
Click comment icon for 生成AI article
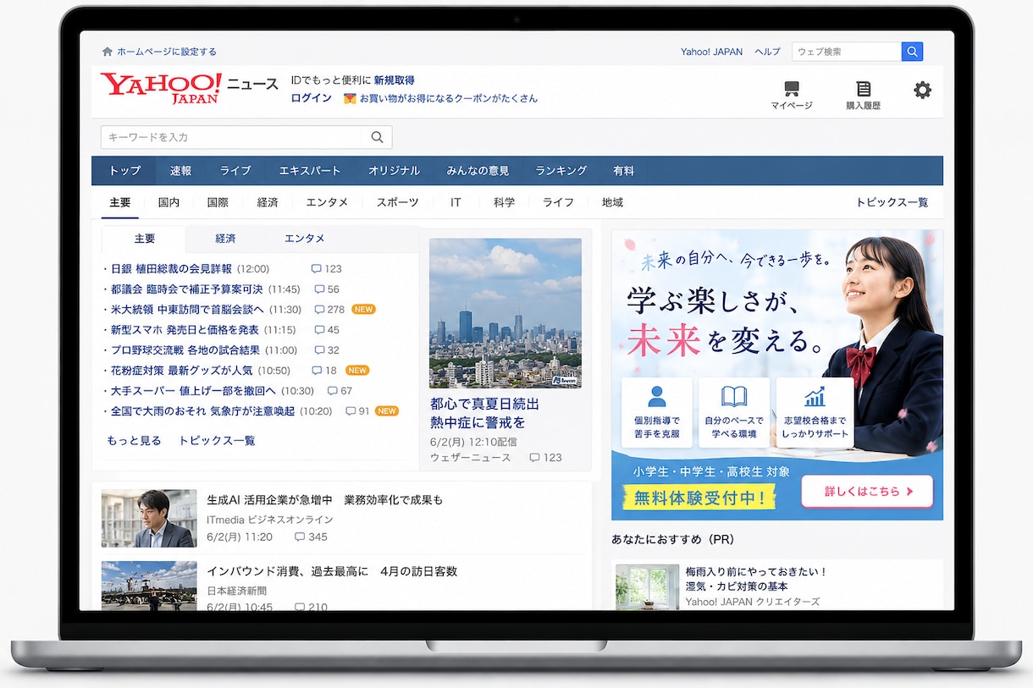pos(300,537)
